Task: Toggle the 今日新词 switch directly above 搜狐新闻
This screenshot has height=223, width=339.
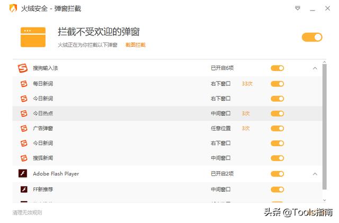Action: tap(278, 143)
